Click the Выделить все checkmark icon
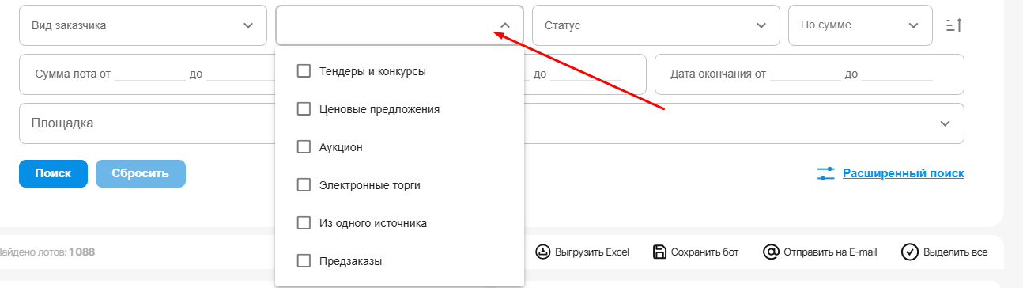This screenshot has height=288, width=1023. [x=909, y=252]
